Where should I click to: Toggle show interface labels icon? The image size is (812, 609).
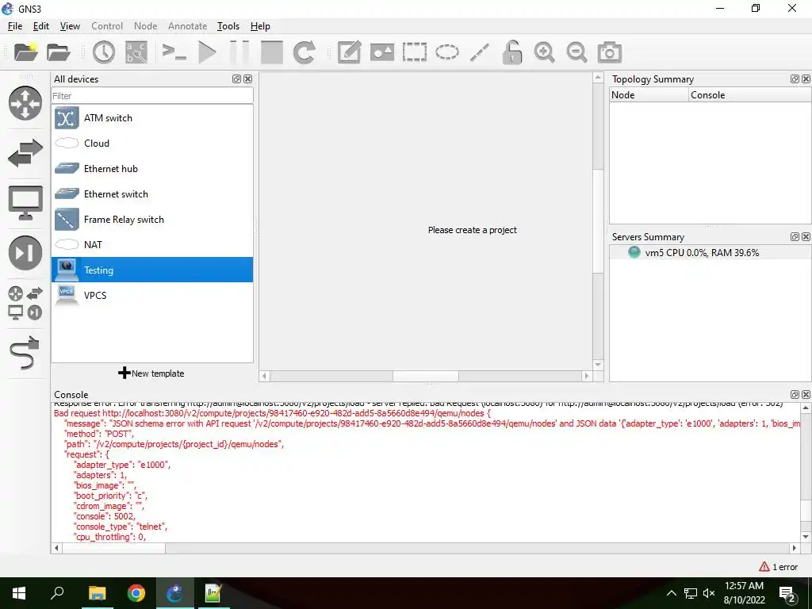point(136,52)
